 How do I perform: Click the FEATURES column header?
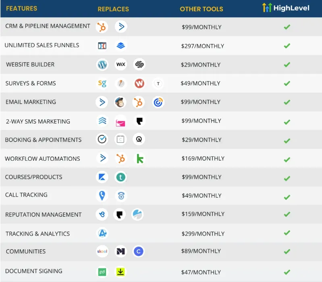22,8
